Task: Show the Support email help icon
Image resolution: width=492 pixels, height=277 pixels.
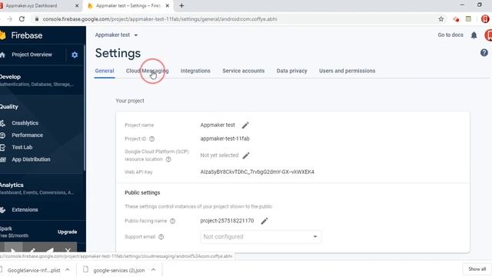Action: click(161, 237)
